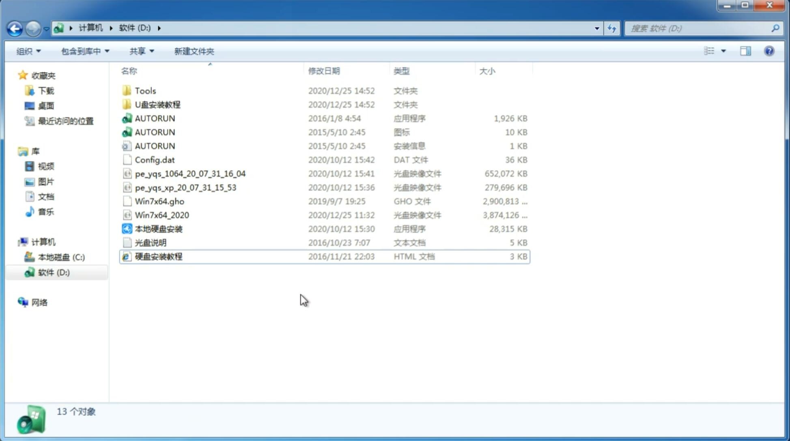Screen dimensions: 790x441
Task: Expand the navigation address bar dropdown
Action: click(x=596, y=28)
